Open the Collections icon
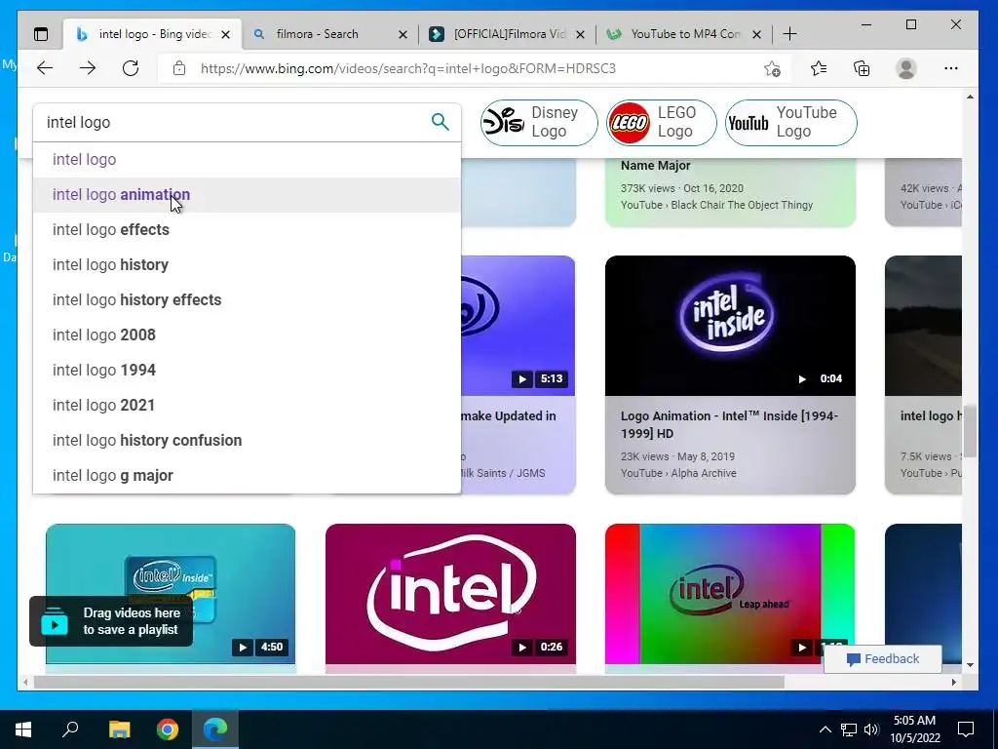 [862, 68]
